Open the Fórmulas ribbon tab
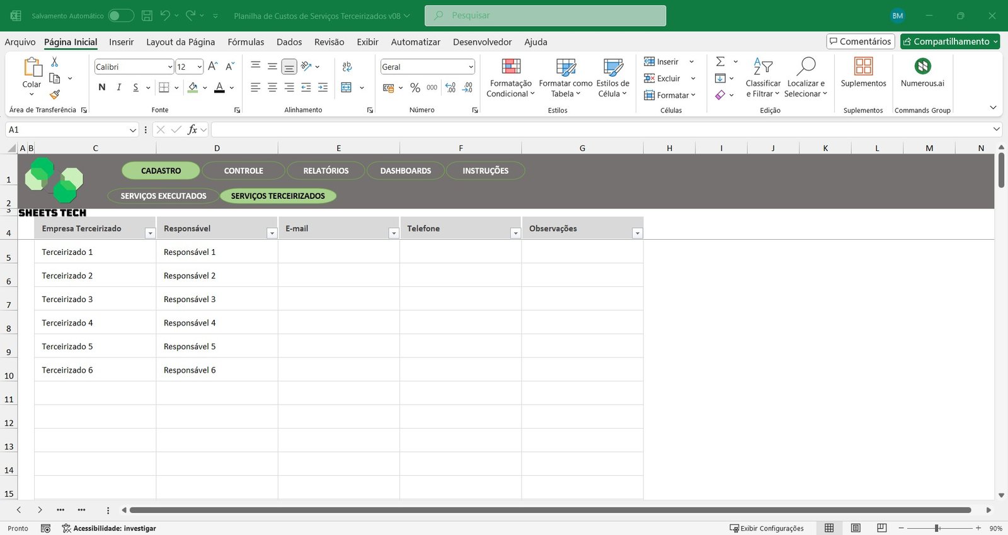The image size is (1008, 535). pos(246,42)
